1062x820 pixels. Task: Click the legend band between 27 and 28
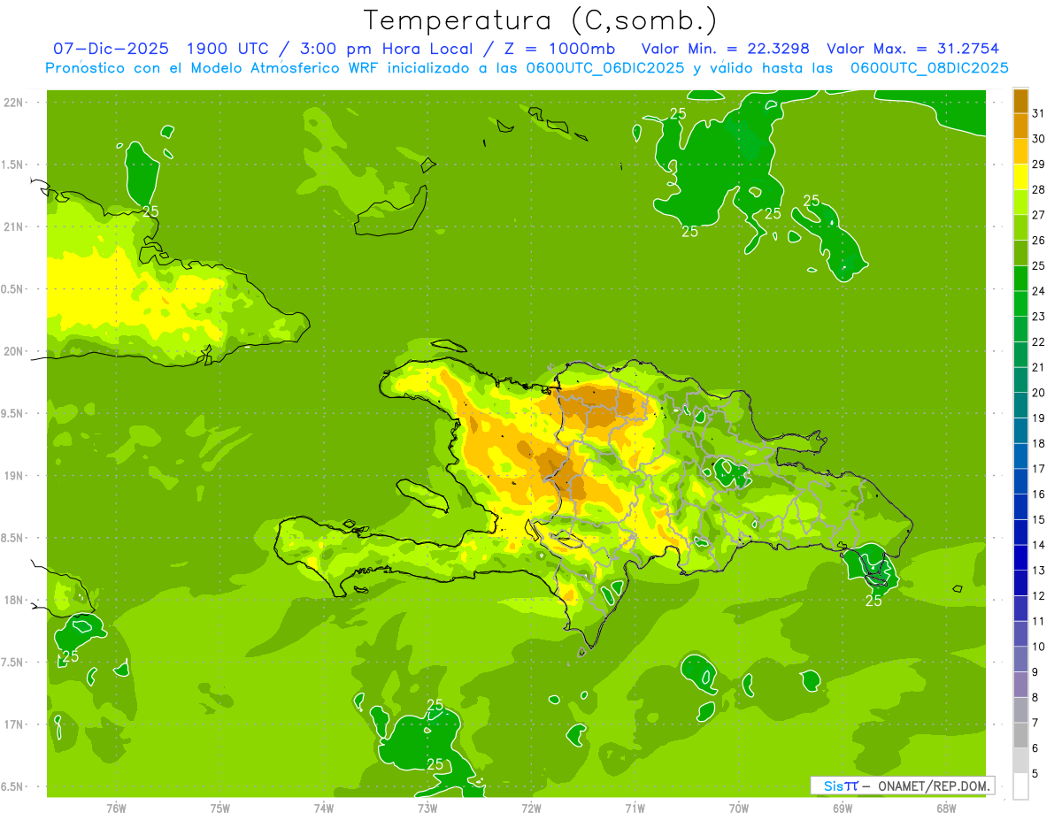(x=1020, y=203)
